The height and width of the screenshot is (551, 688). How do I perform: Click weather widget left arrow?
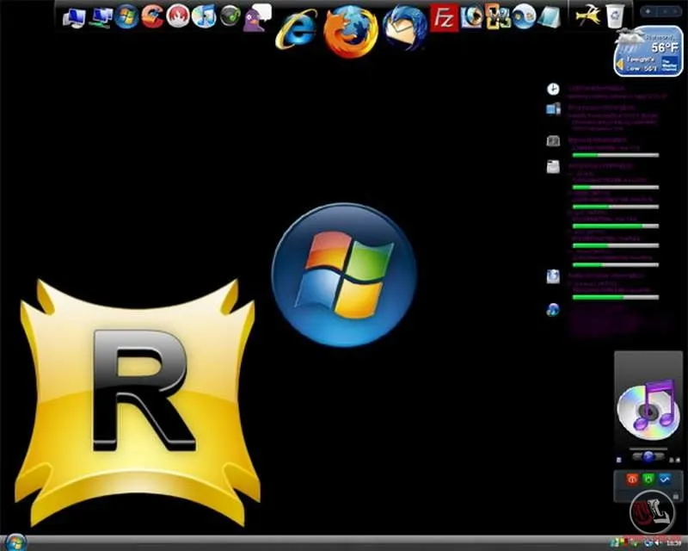620,65
